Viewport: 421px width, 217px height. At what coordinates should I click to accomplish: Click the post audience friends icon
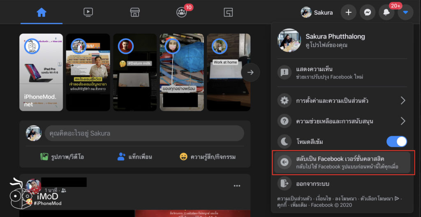(64, 190)
